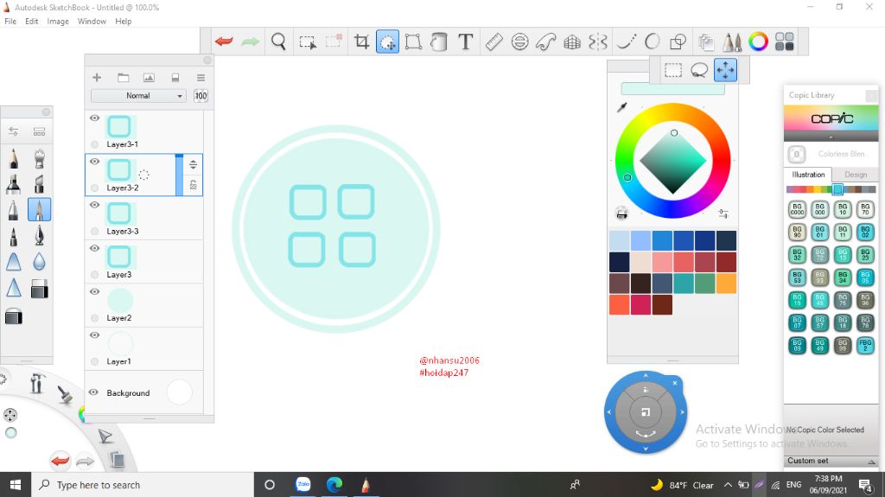
Task: Create a new layer group folder
Action: (x=123, y=78)
